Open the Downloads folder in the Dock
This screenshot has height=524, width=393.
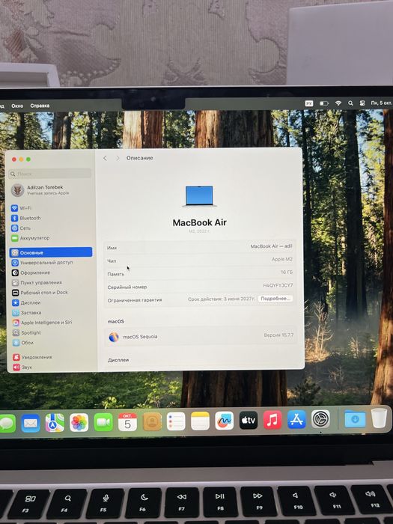[355, 418]
